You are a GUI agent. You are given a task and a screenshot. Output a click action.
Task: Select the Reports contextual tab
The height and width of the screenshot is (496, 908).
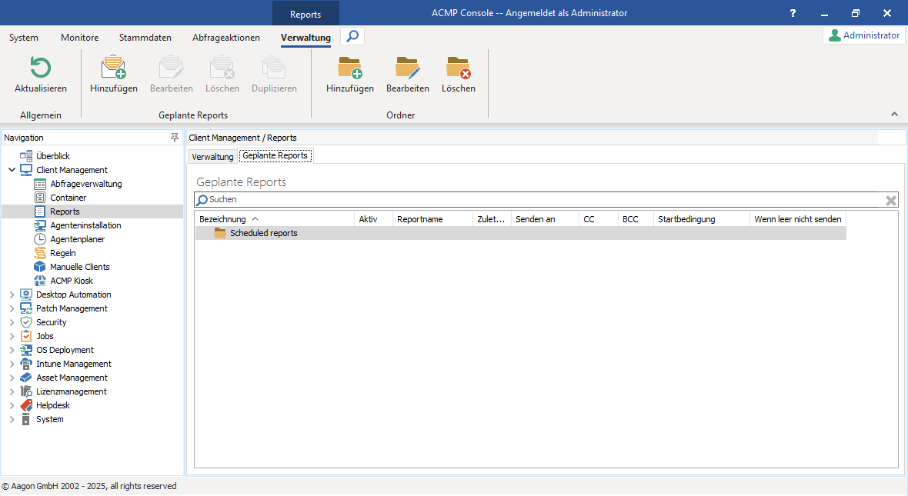click(305, 14)
